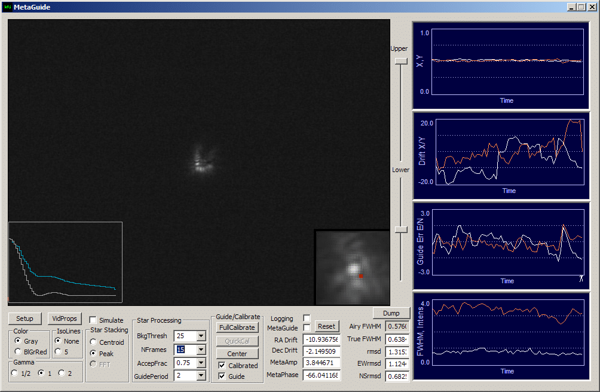This screenshot has width=600, height=392.
Task: Open the Setup dialog
Action: (25, 318)
